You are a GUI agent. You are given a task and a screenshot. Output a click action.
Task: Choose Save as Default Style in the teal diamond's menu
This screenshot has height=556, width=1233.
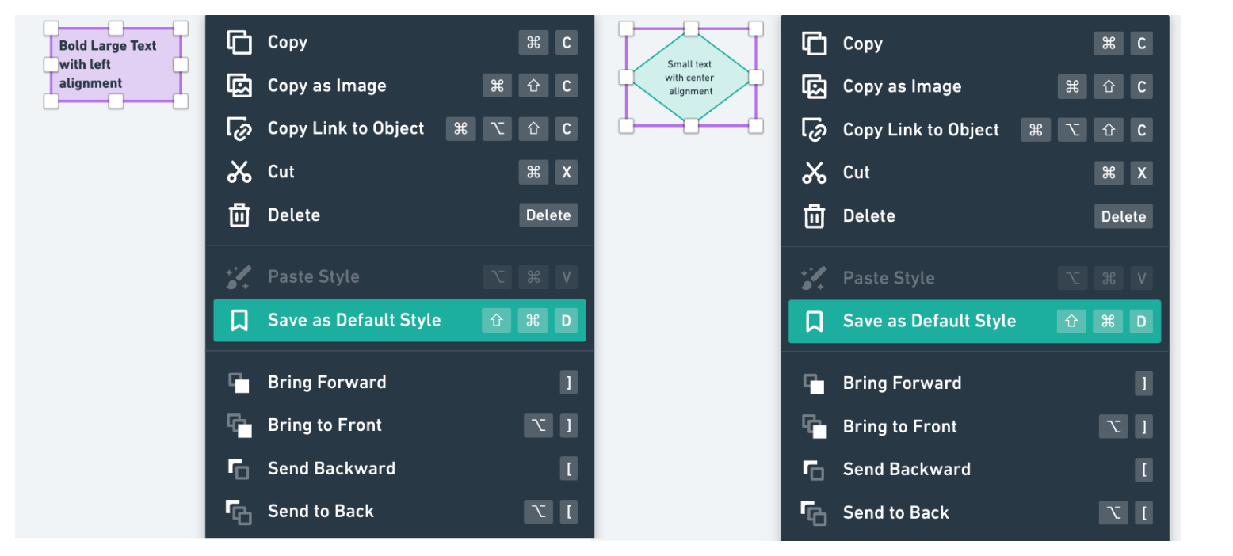(x=975, y=321)
